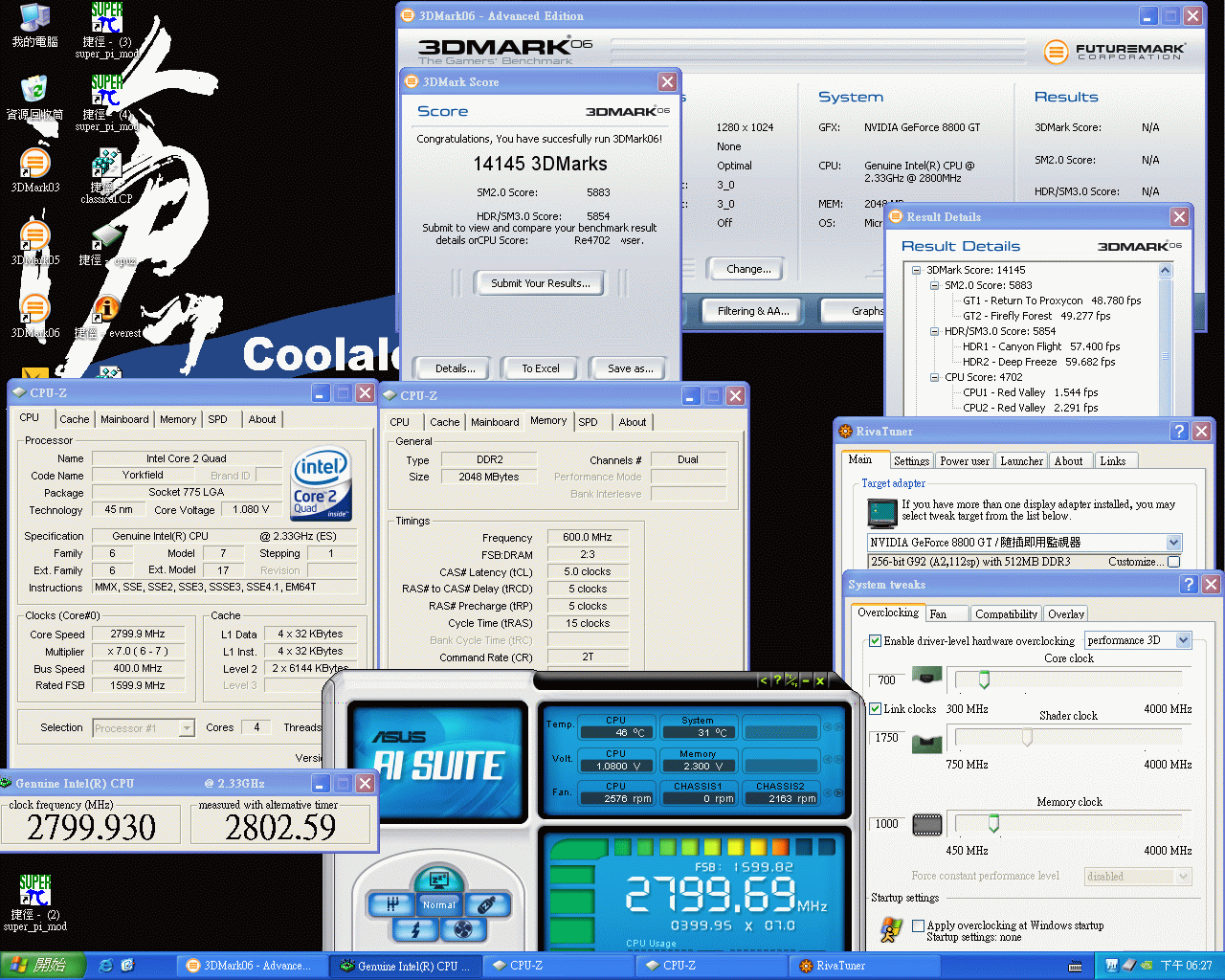Click the Submit Your Results... button

pyautogui.click(x=541, y=283)
